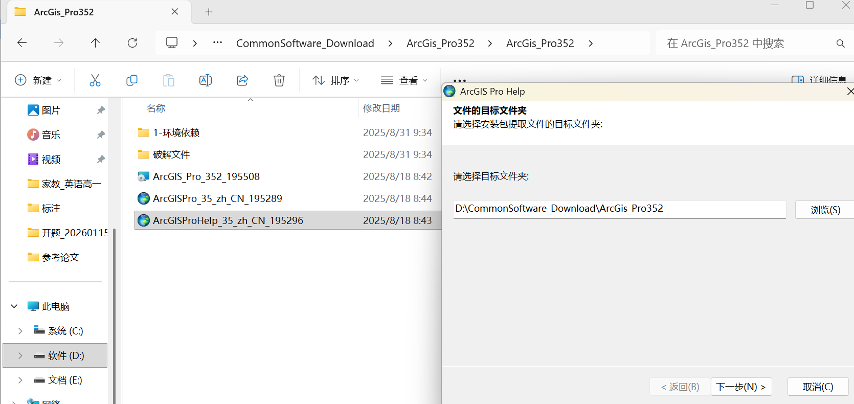Screen dimensions: 854x404
Task: Click the Back arrow in Explorer
Action: click(x=22, y=43)
